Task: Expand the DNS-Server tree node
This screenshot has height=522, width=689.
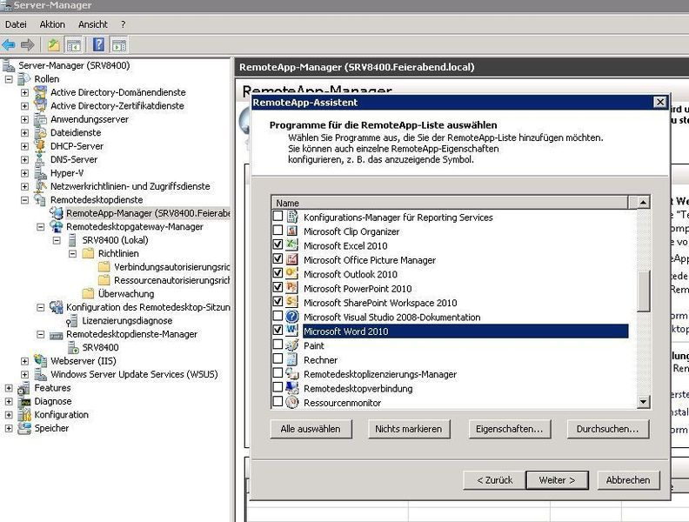Action: [x=24, y=160]
